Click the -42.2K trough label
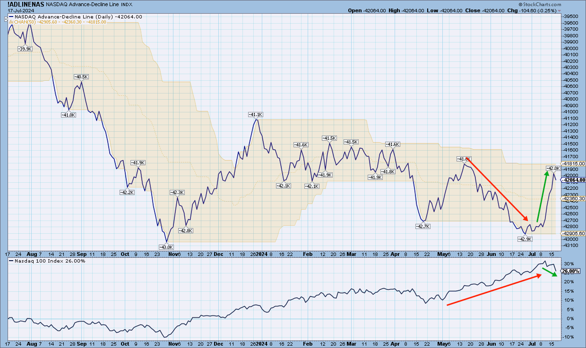This screenshot has width=586, height=348. (x=127, y=192)
